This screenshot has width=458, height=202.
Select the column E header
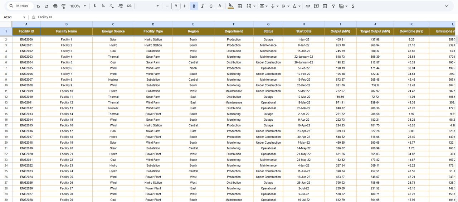193,24
